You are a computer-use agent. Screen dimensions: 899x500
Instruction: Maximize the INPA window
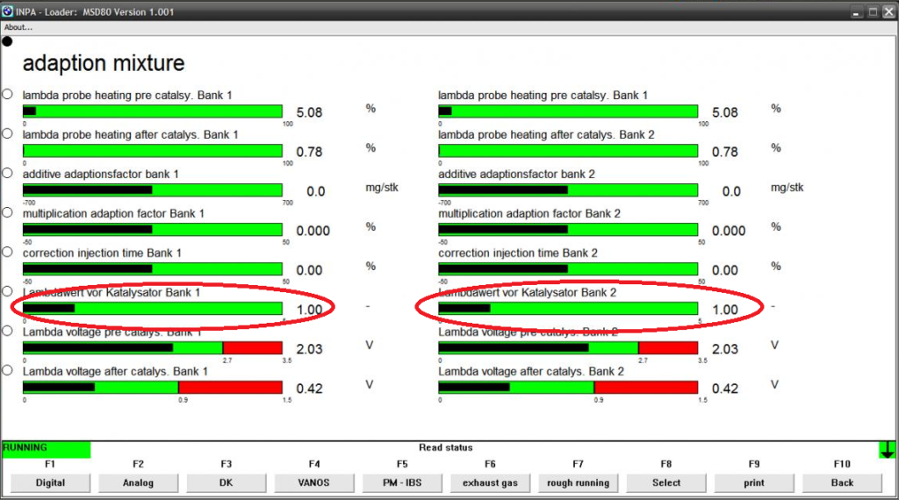[873, 11]
